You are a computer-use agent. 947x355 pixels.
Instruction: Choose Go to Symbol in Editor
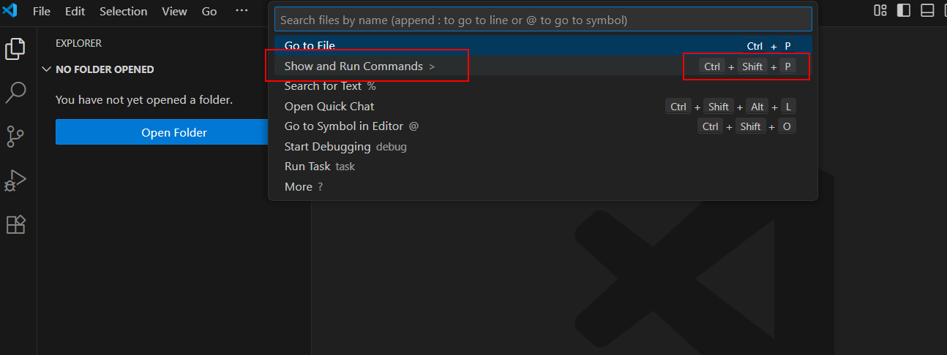click(344, 126)
